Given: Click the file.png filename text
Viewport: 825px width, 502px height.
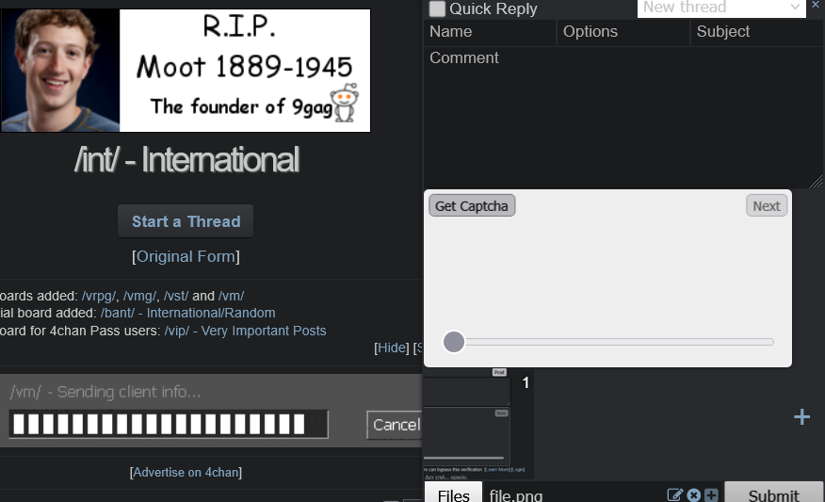Looking at the screenshot, I should coord(516,495).
